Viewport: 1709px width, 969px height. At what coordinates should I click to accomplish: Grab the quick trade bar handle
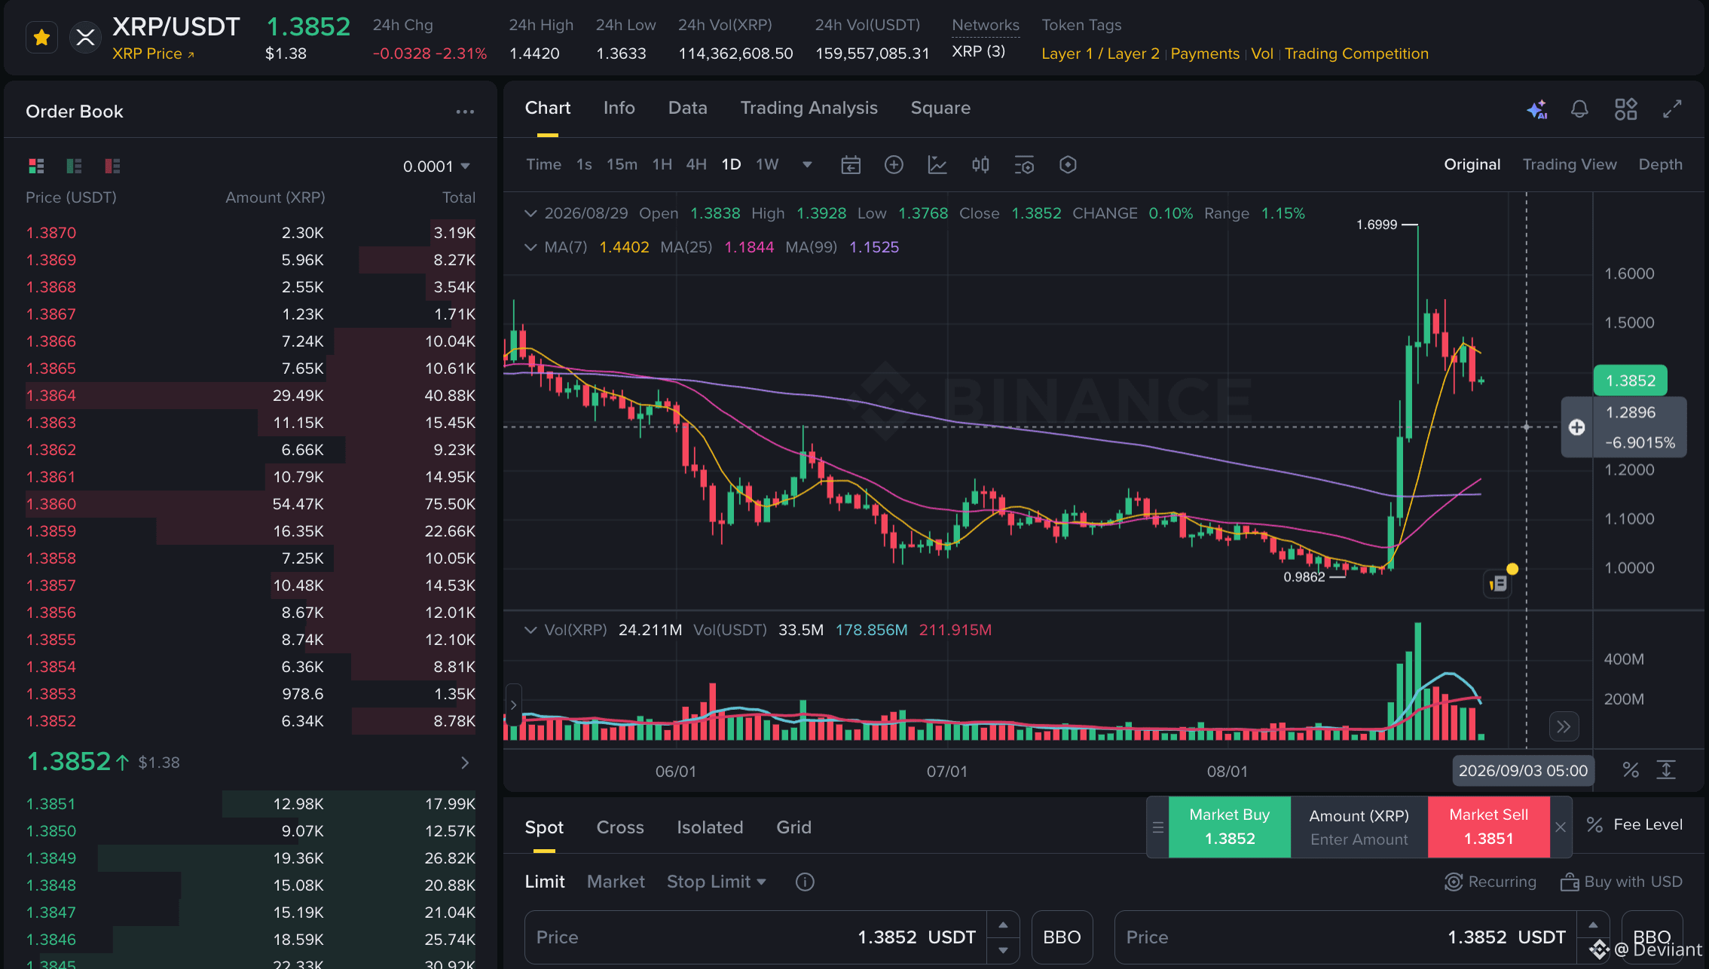click(1158, 827)
